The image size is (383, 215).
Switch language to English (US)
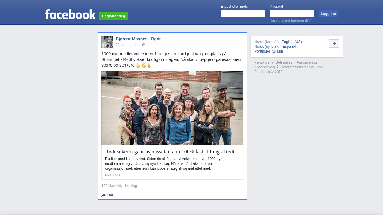pos(292,42)
